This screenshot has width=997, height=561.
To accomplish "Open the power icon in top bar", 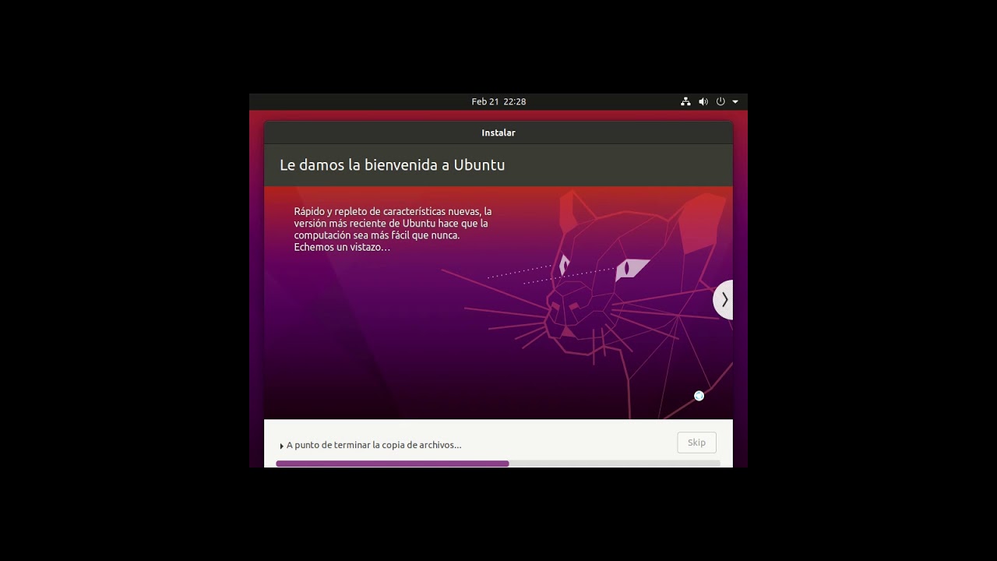I will pos(720,101).
